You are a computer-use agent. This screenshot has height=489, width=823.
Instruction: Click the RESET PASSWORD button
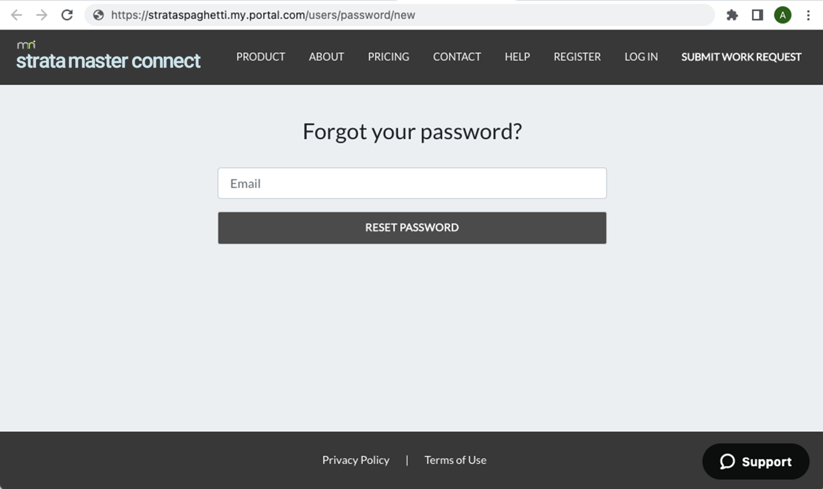[x=412, y=228]
